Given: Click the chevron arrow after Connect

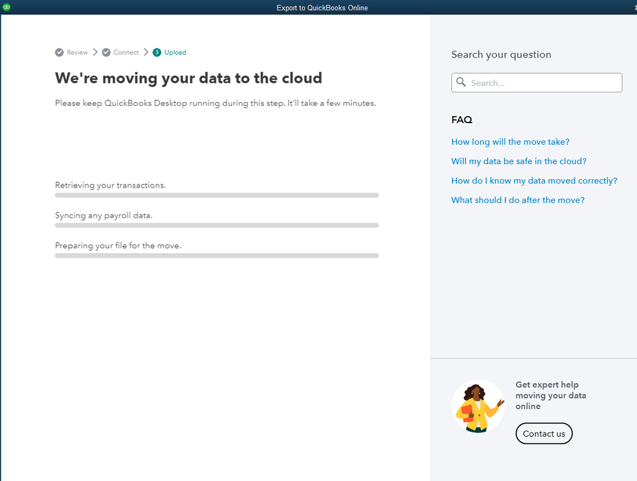Looking at the screenshot, I should coord(146,52).
